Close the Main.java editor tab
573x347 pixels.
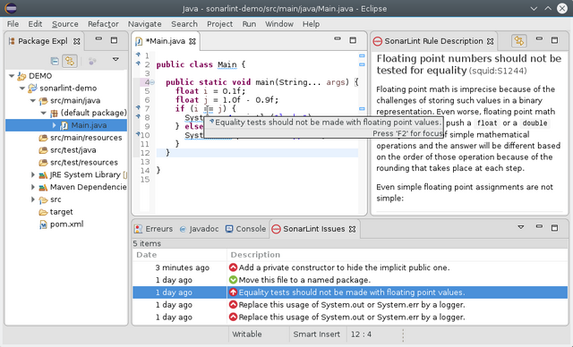[192, 41]
